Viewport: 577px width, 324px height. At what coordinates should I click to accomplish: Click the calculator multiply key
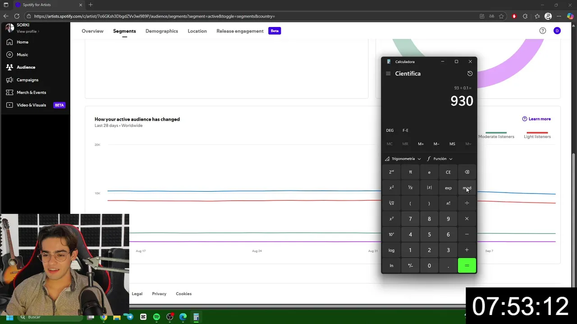click(x=467, y=219)
